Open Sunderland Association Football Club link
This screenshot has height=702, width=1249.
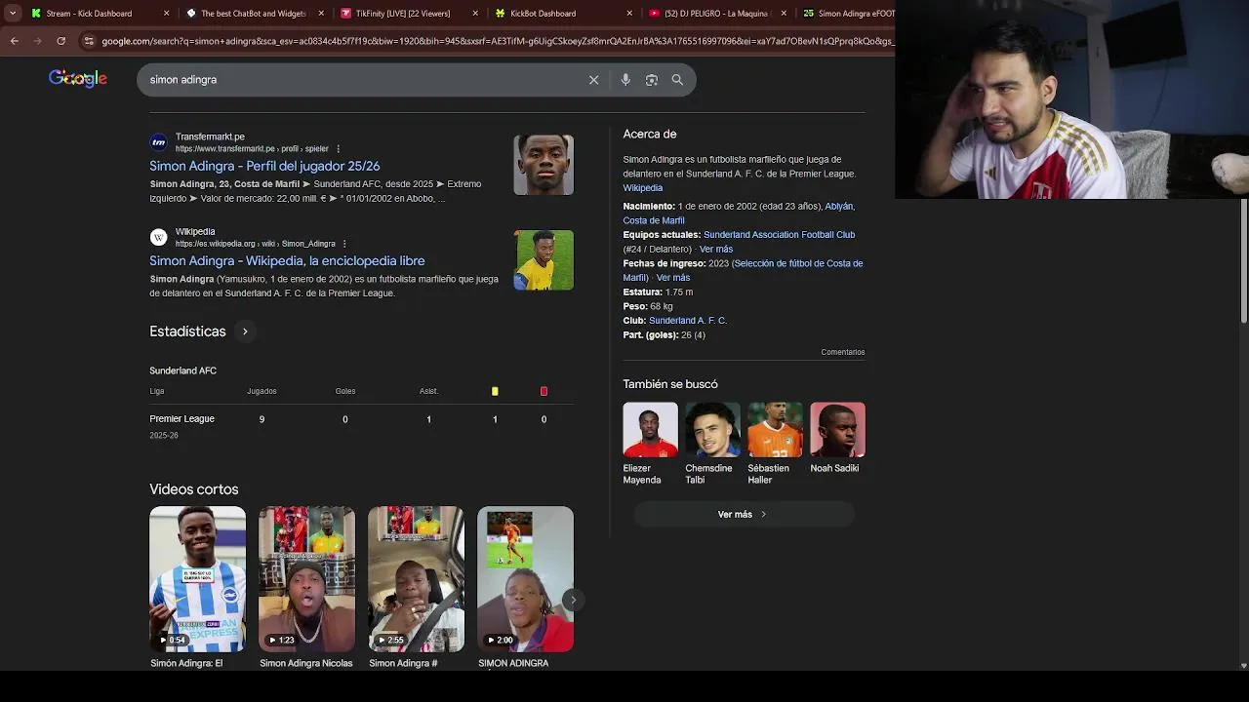tap(779, 235)
